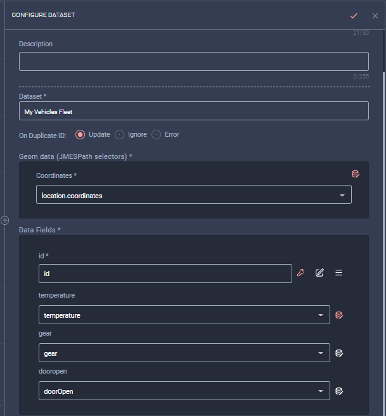
Task: Click the database icon next to temperature dropdown
Action: pyautogui.click(x=339, y=315)
